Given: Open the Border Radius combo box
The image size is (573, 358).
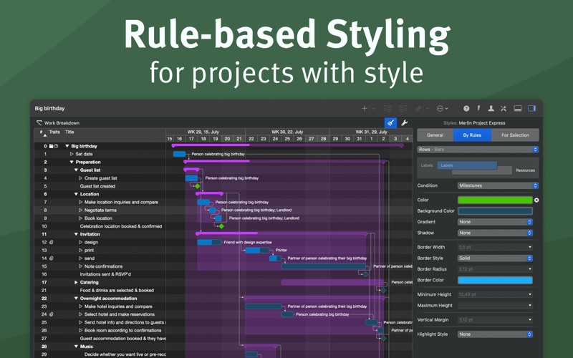Looking at the screenshot, I should point(495,269).
